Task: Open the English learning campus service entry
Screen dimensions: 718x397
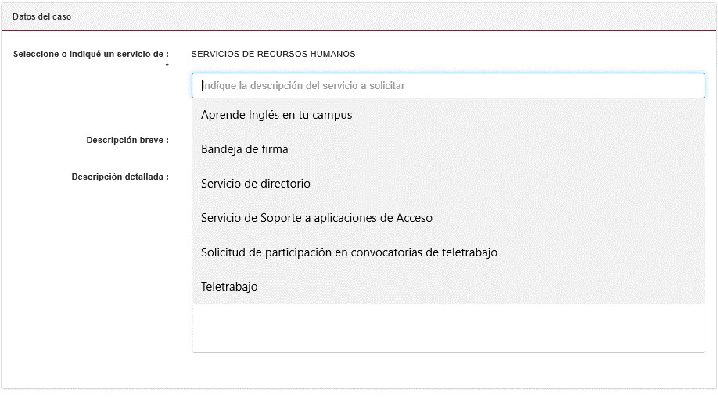Action: 277,115
